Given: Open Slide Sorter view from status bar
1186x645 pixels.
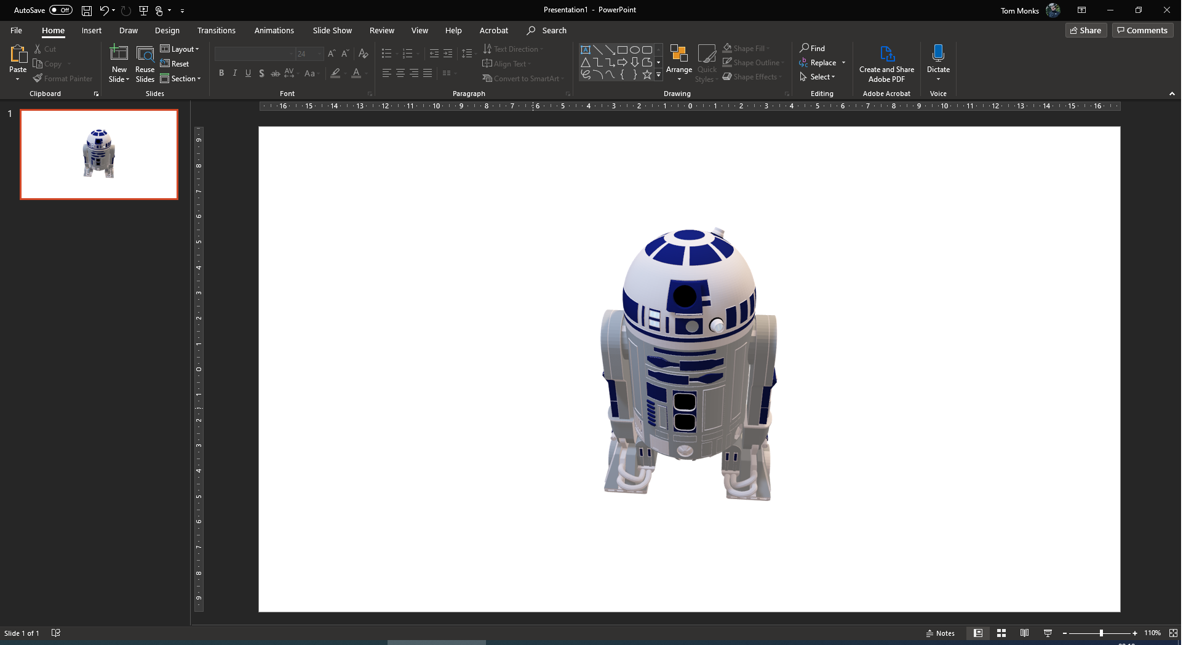Looking at the screenshot, I should 1001,633.
